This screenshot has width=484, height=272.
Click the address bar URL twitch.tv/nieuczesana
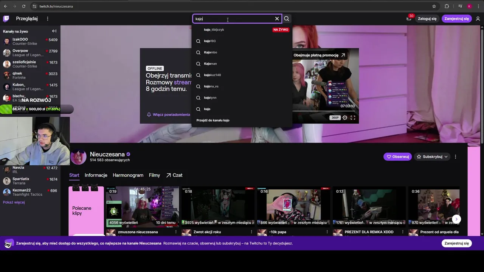56,6
